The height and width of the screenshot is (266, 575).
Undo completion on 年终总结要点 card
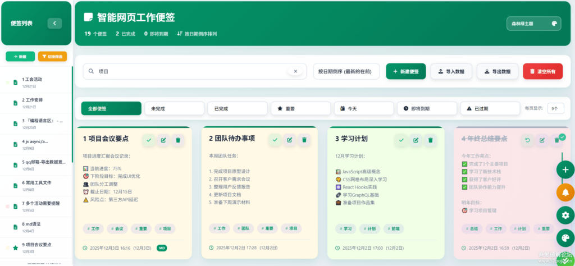(527, 140)
